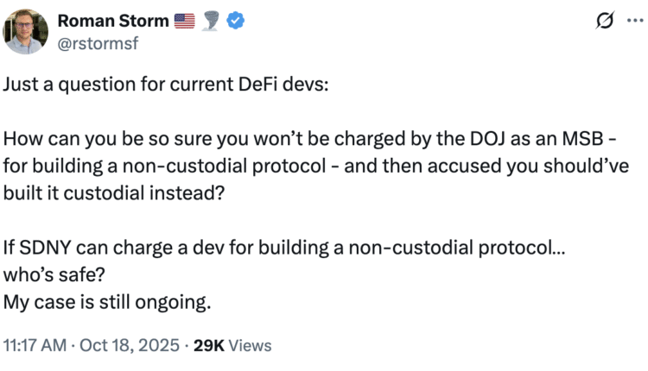Click the blue verified checkmark badge
Screen dimensions: 648x371
point(234,22)
